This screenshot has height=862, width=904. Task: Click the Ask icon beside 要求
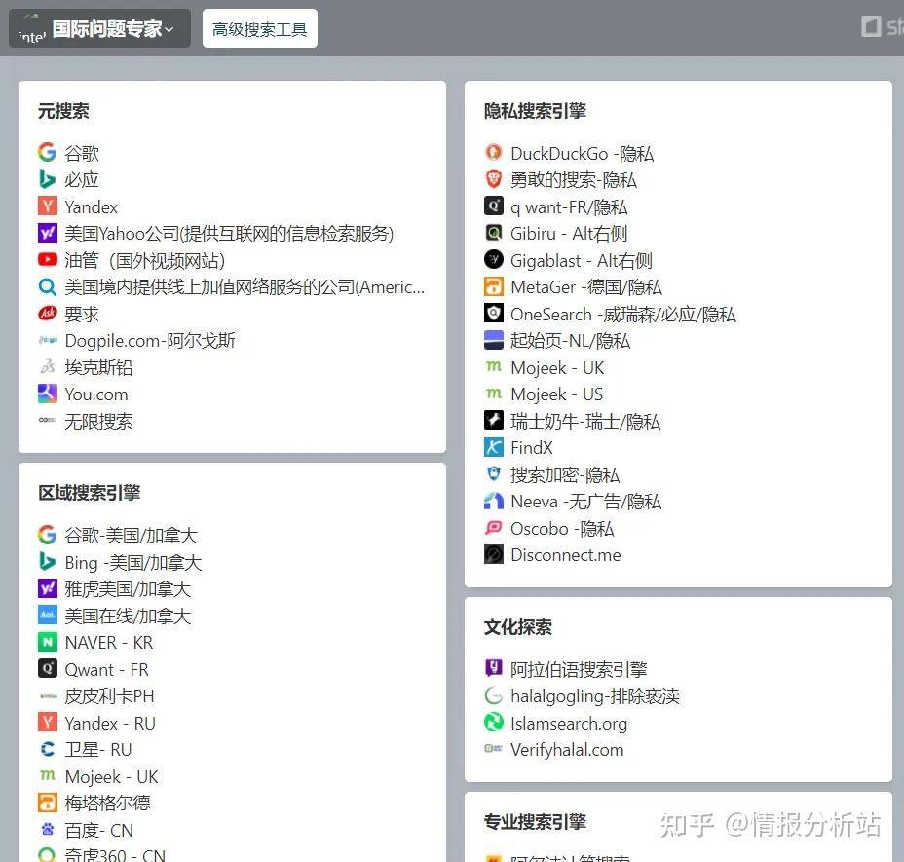[48, 313]
